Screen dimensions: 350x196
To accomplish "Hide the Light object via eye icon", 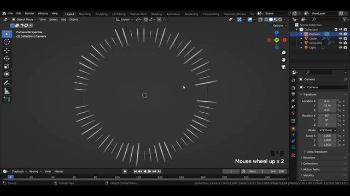I will (x=340, y=47).
